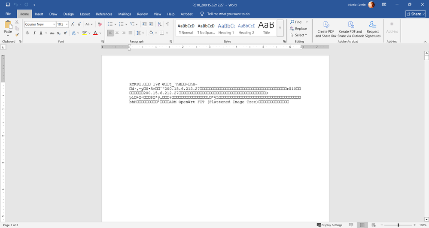Clear all formatting
Screen dimensions: 429x228
pos(100,24)
